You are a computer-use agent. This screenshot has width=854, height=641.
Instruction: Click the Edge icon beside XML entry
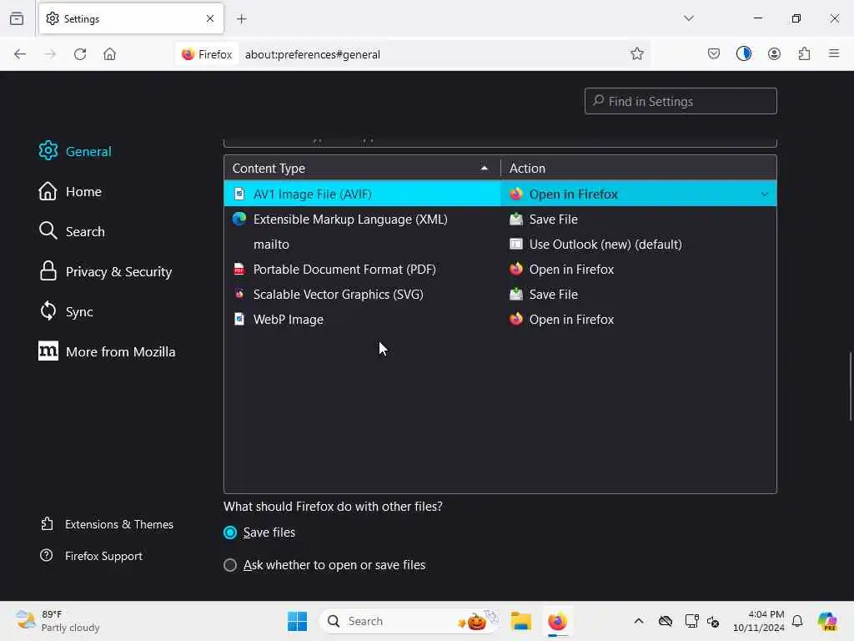pos(239,219)
